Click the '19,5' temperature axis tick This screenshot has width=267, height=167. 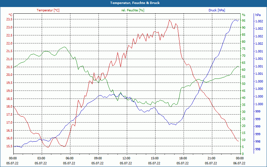point(9,83)
